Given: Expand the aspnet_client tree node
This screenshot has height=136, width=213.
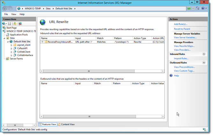Looking at the screenshot, I should click(11, 45).
